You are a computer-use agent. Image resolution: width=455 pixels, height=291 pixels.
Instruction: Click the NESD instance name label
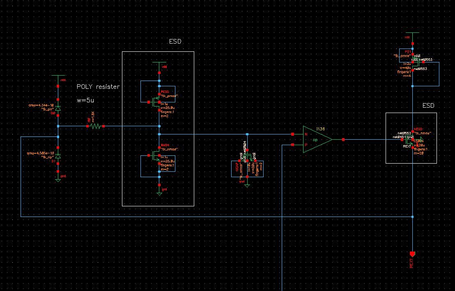click(x=418, y=129)
